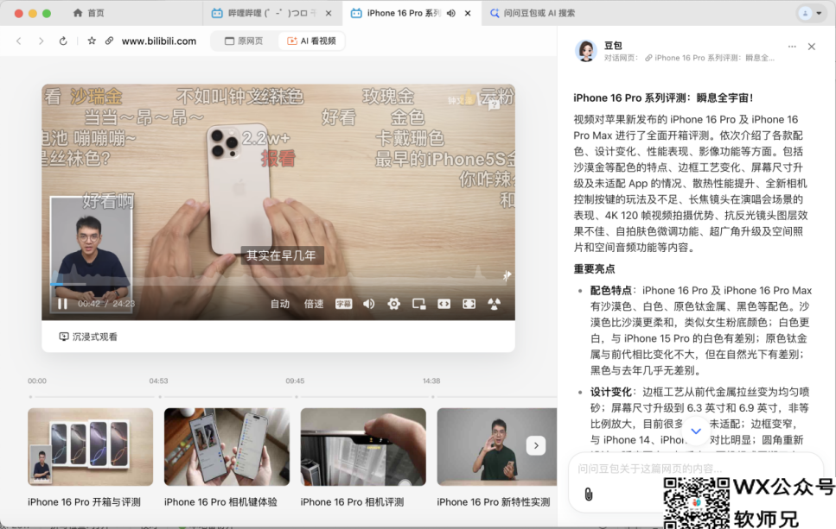
Task: Click the summary title iPhone 16 Pro 系列评测
Action: pos(663,98)
